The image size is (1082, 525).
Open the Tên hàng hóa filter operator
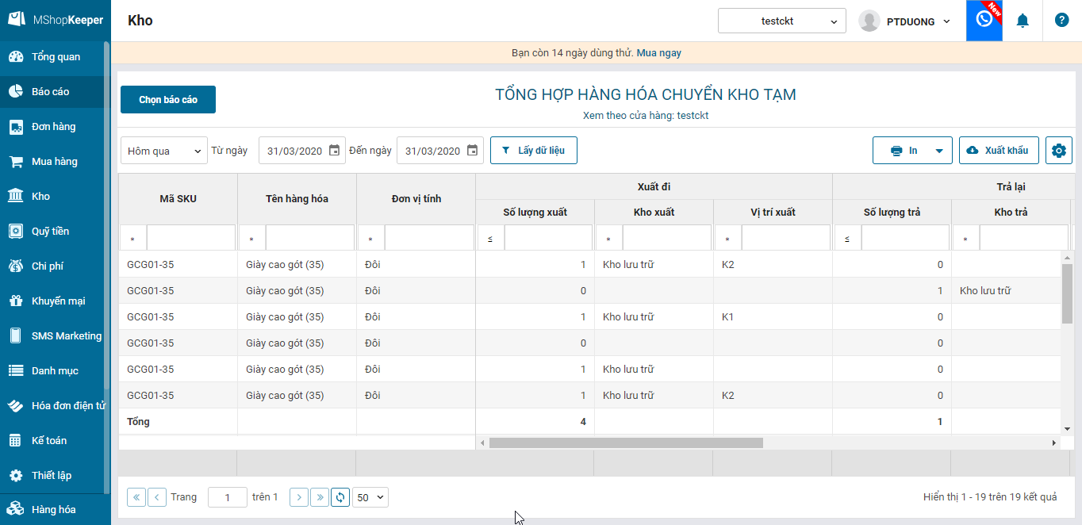tap(252, 238)
